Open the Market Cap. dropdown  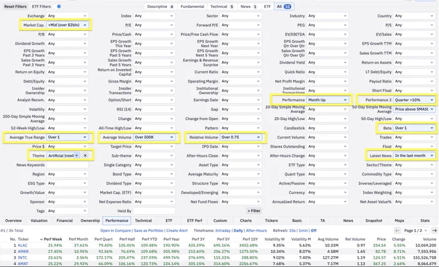[67, 25]
